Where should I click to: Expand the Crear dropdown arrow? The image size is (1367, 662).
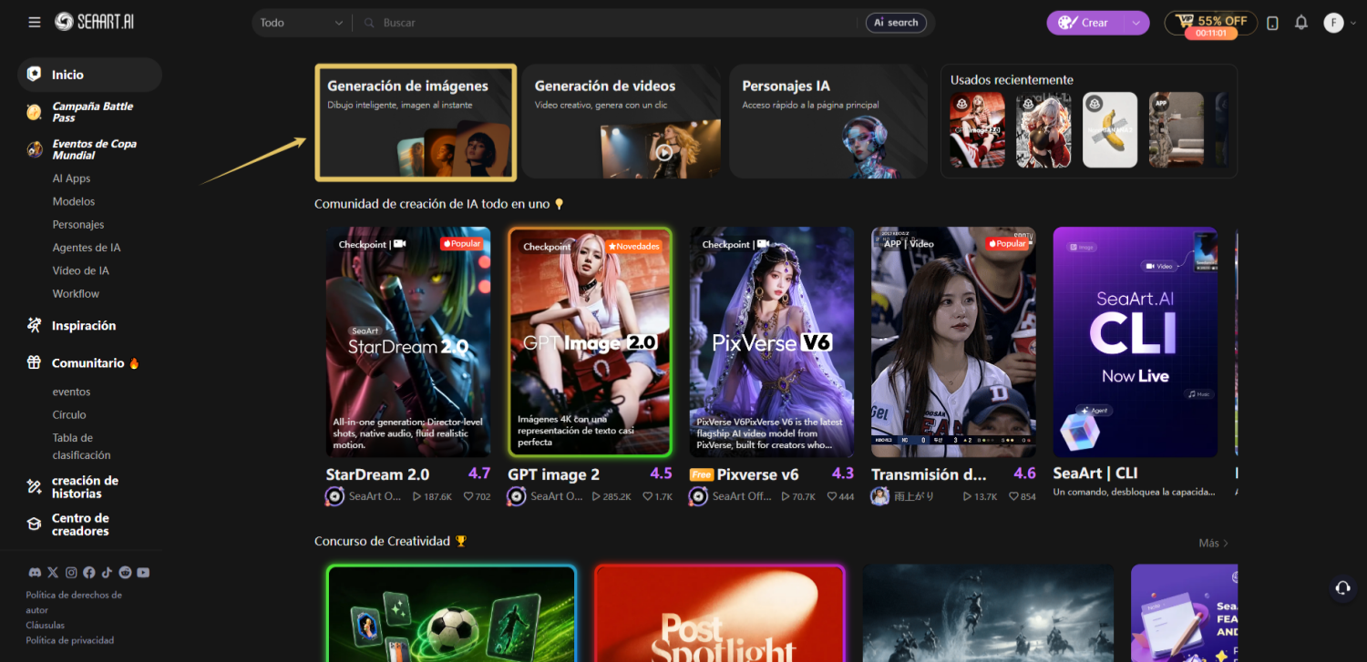(1136, 23)
